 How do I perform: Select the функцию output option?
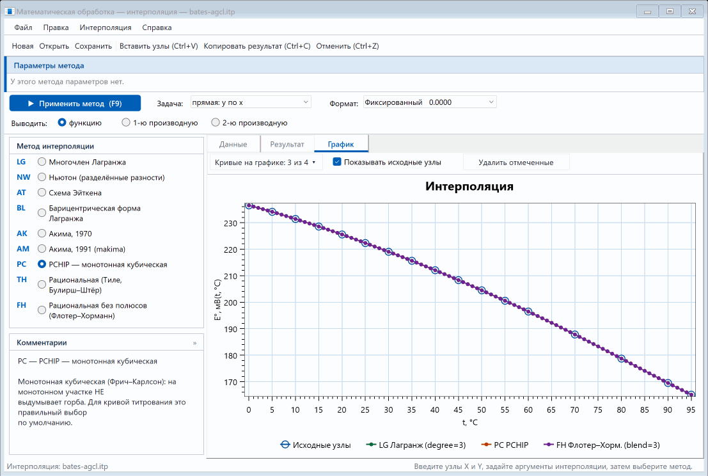[x=62, y=122]
